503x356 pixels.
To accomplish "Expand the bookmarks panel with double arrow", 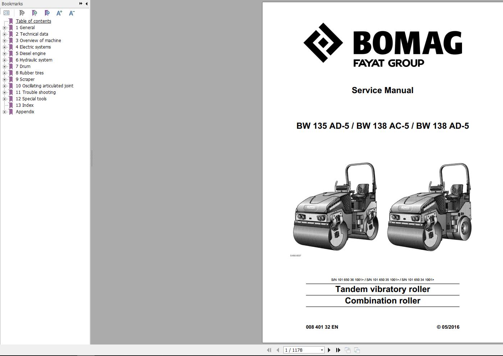I will point(81,4).
